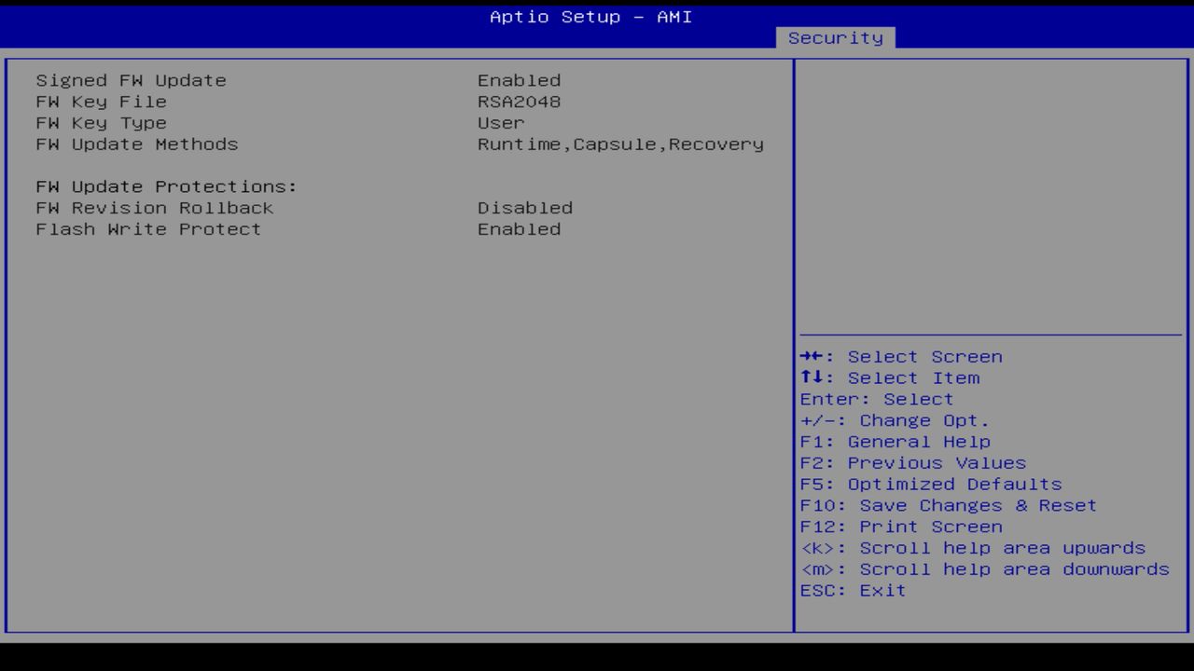
Task: Open FW Update Methods list
Action: tap(620, 144)
